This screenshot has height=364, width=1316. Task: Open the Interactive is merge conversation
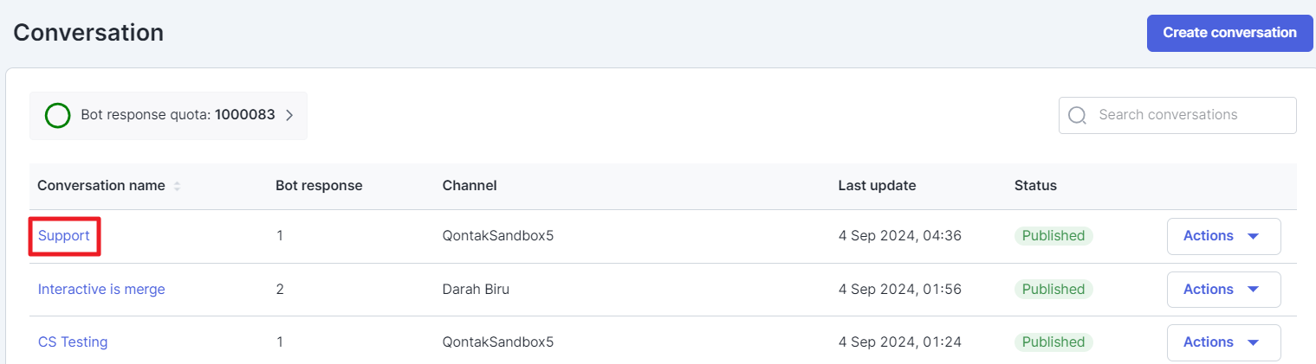[x=101, y=289]
